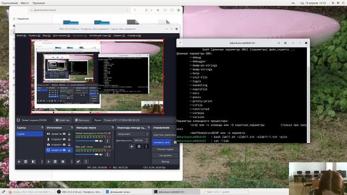This screenshot has height=195, width=347.
Task: Add a new scene transition plus icon
Action: (132, 146)
